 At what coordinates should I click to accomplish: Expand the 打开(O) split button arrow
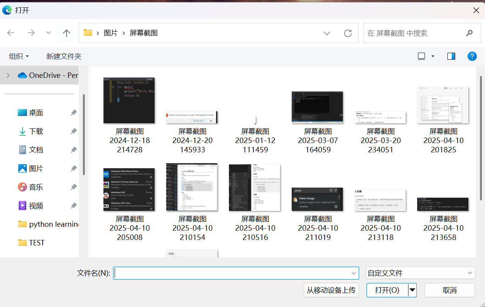[x=411, y=290]
